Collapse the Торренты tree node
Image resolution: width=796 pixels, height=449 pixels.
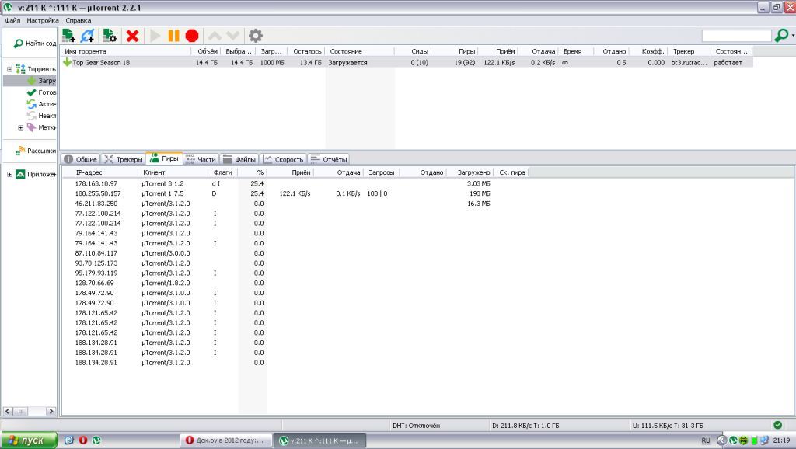[x=10, y=69]
